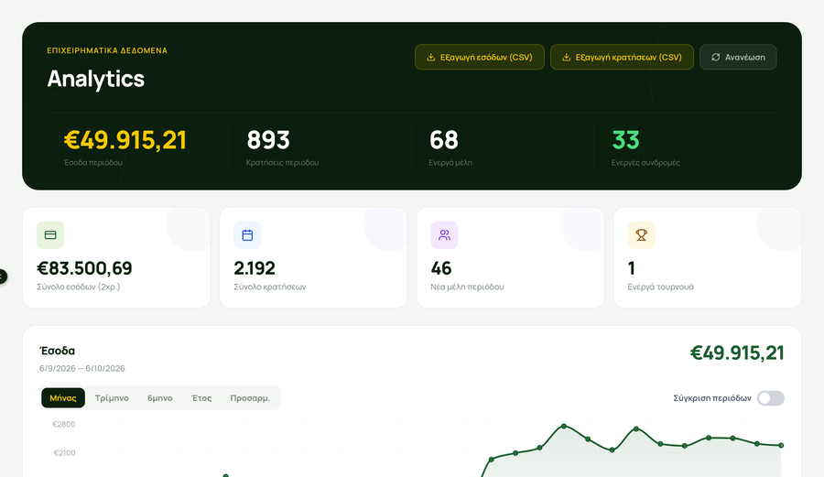Click the green 33 Ενεργές συνδρομές value
The width and height of the screenshot is (824, 477).
[x=626, y=140]
